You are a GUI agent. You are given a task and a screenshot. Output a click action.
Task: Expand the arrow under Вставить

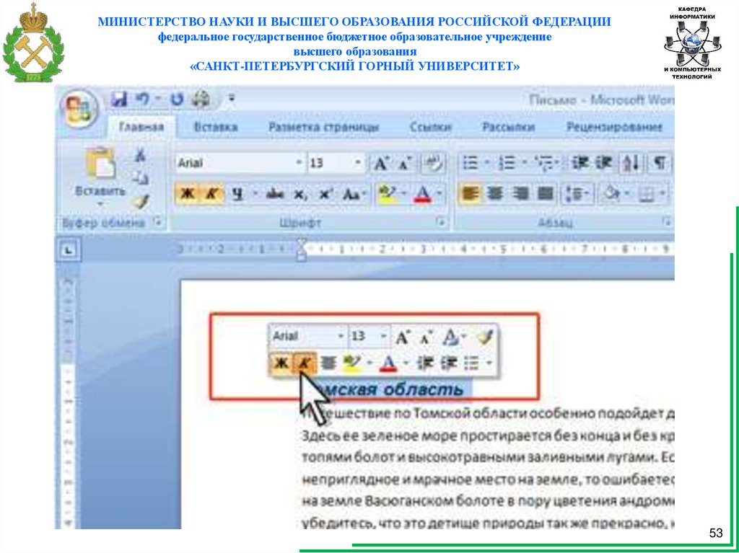coord(100,205)
